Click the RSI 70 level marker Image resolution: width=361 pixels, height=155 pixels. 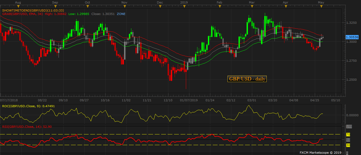pos(348,134)
